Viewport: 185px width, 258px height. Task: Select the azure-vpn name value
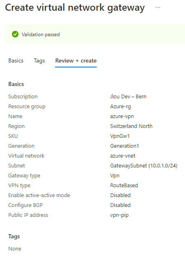tap(122, 116)
